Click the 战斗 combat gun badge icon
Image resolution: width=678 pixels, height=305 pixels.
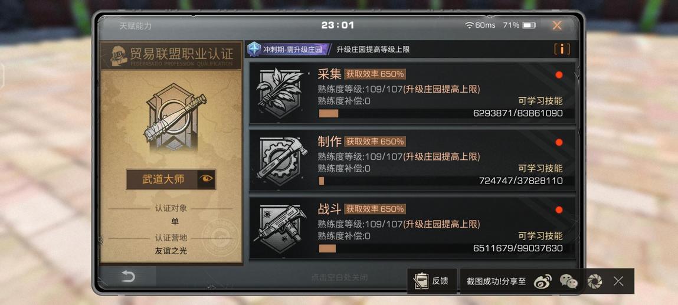point(281,228)
